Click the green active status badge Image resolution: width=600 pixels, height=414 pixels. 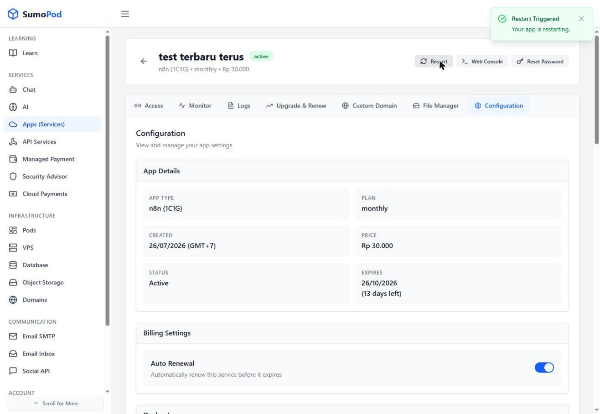[261, 57]
